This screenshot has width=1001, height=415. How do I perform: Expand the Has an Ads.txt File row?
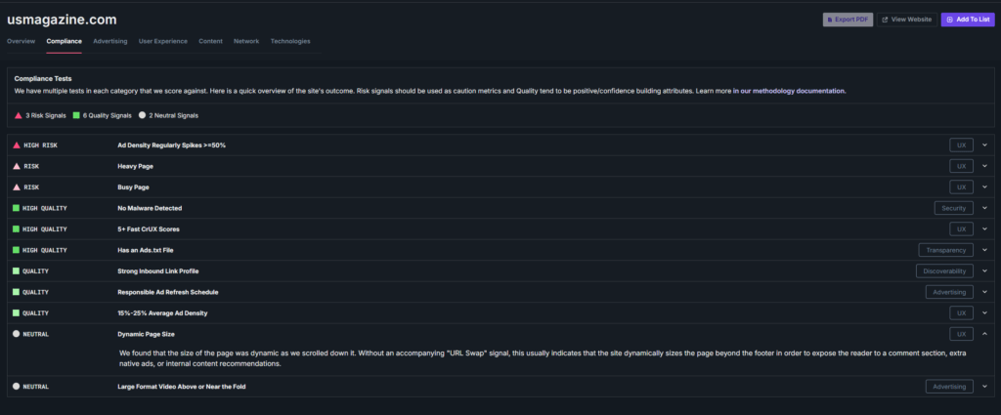(984, 250)
